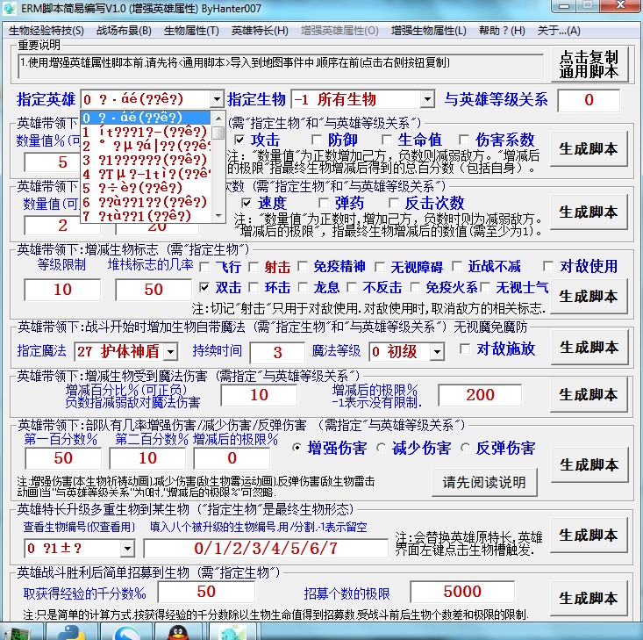Expand the 指定生物 所有生物 dropdown
643x640 pixels.
pos(427,99)
